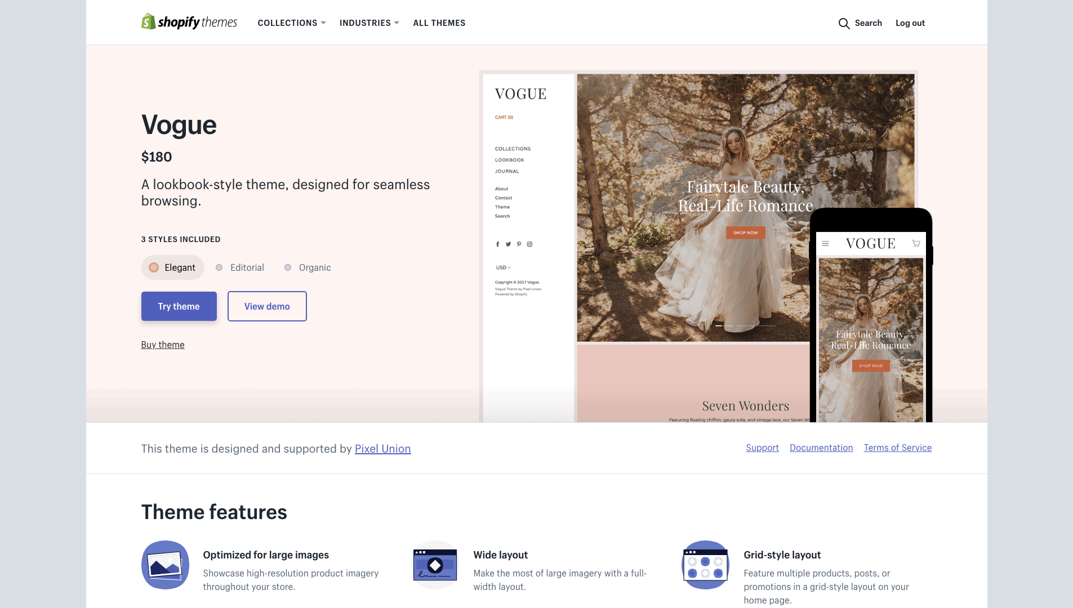
Task: Open the Terms of Service link
Action: 898,448
